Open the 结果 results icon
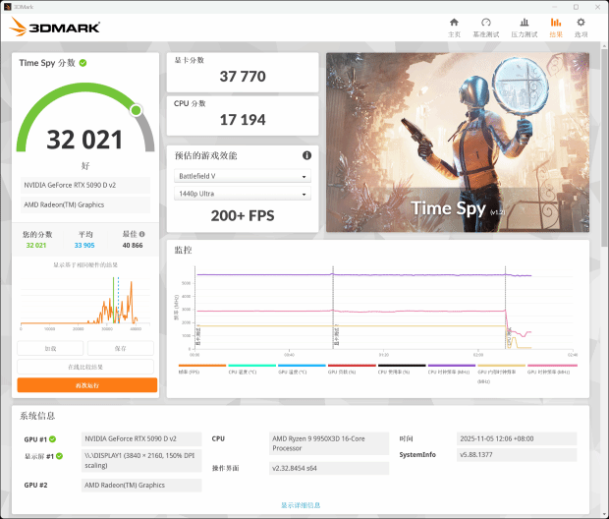The height and width of the screenshot is (519, 609). coord(556,27)
